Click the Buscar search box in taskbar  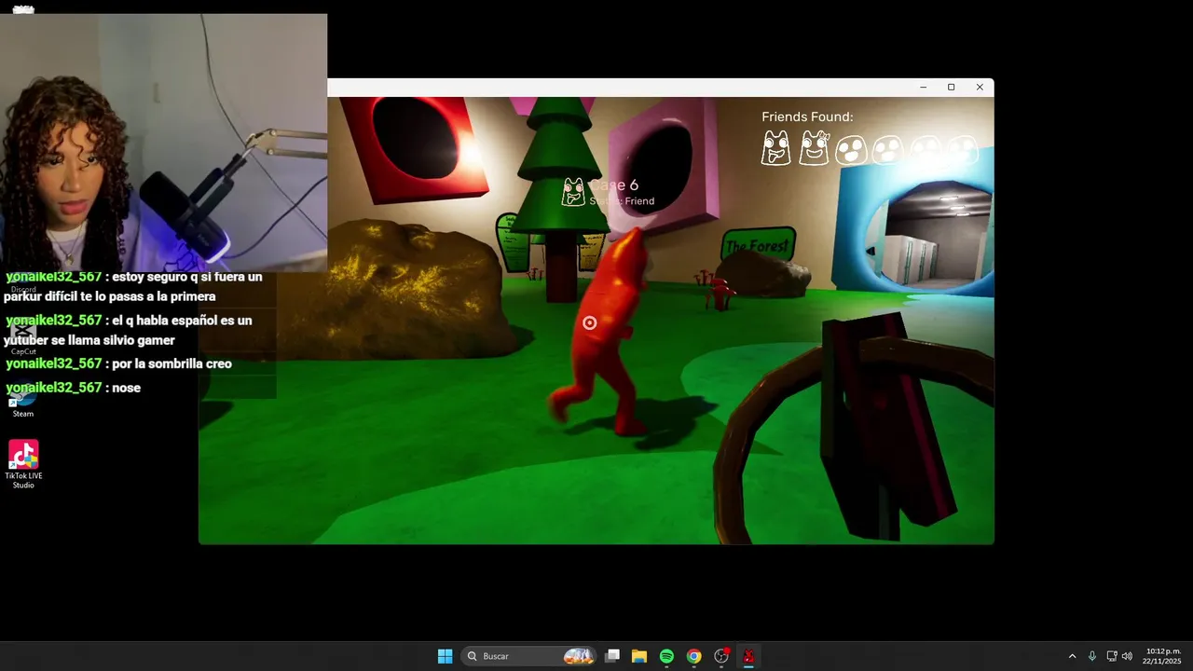pos(528,656)
